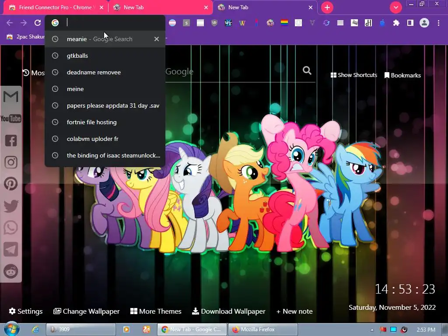Click the browser Forward arrow
Image resolution: width=448 pixels, height=336 pixels.
coord(24,23)
